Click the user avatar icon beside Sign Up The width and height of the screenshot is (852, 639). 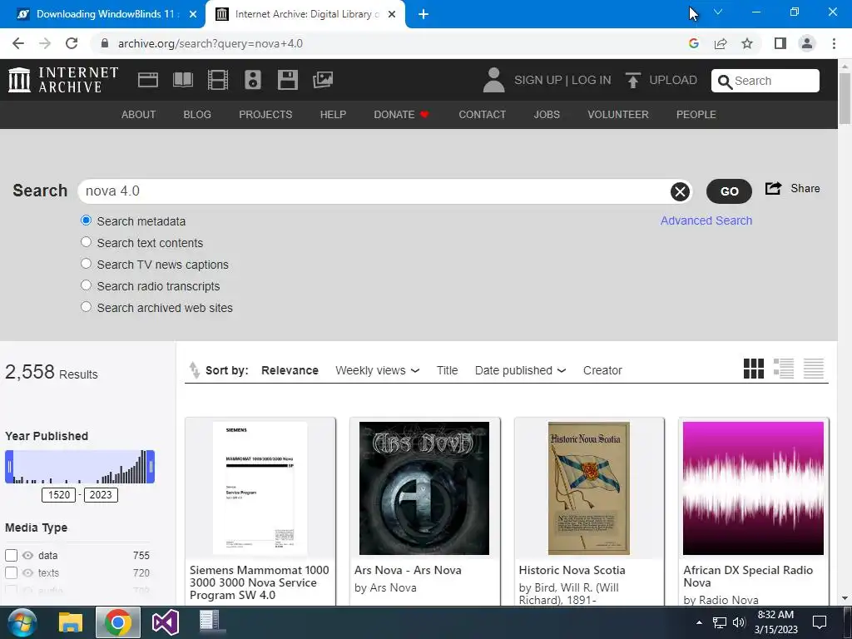coord(494,80)
